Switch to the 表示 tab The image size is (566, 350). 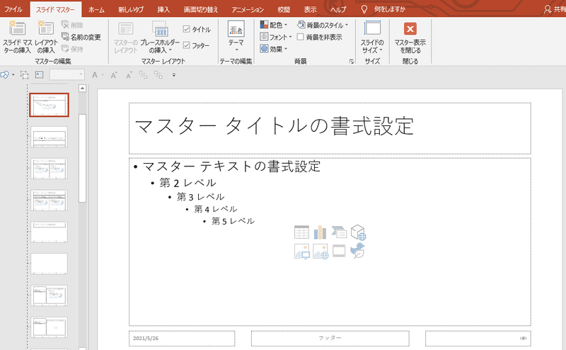coord(310,9)
